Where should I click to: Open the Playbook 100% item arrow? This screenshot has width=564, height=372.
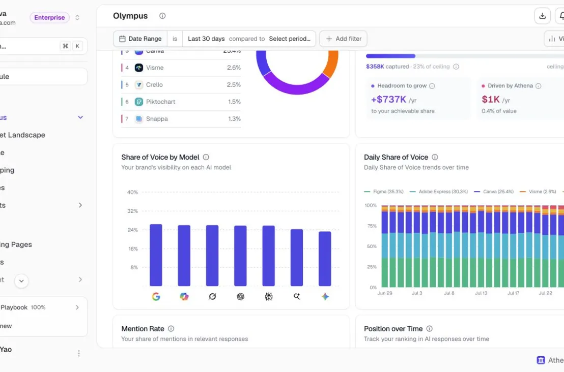tap(77, 307)
